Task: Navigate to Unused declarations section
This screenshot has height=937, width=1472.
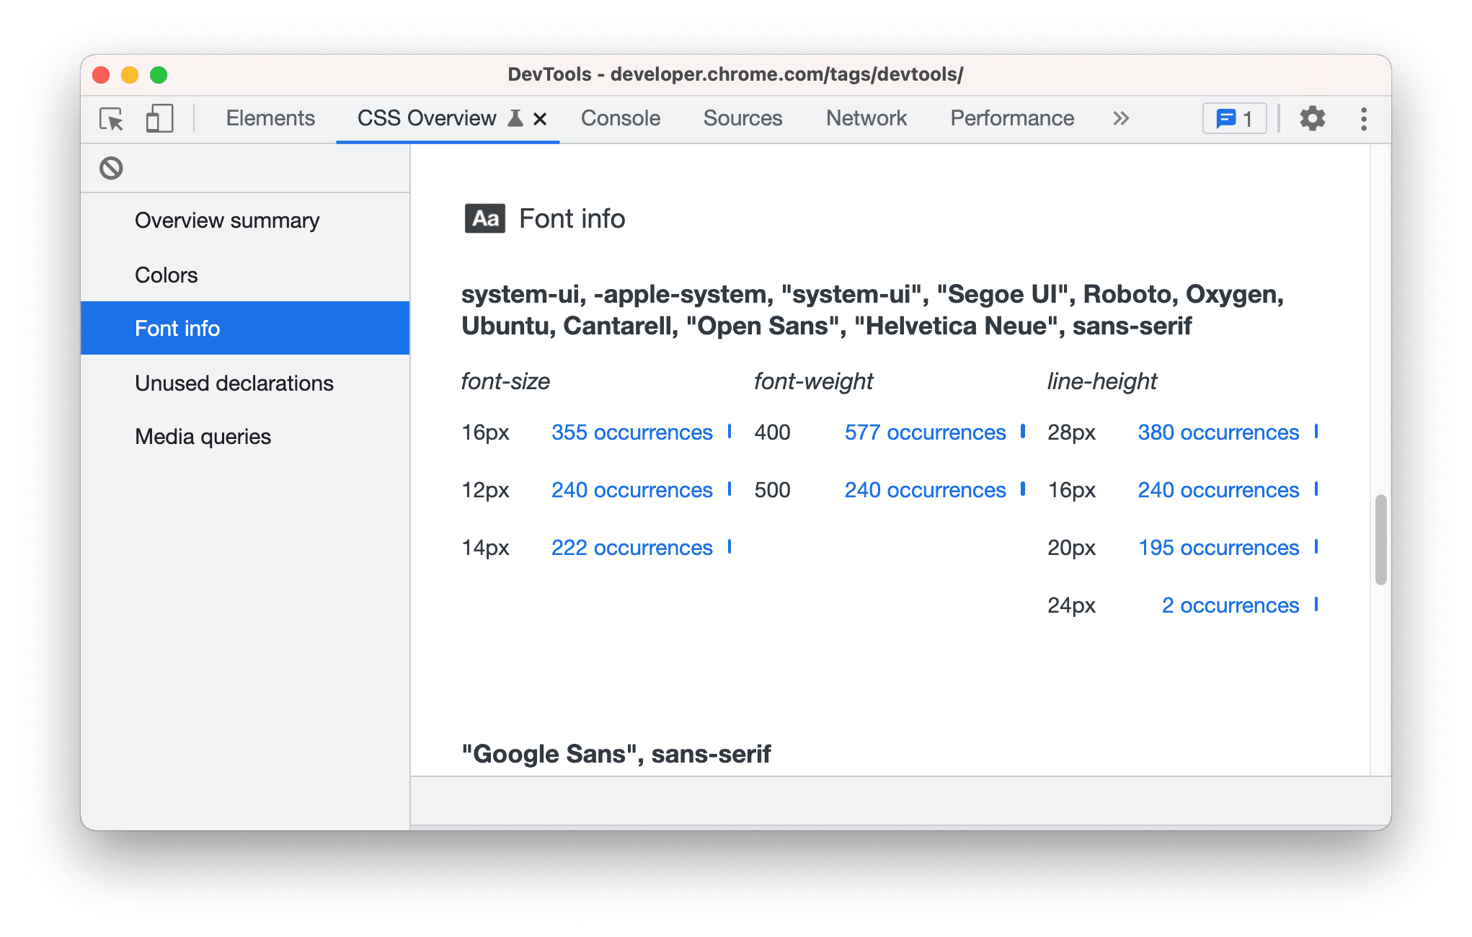Action: pyautogui.click(x=234, y=381)
